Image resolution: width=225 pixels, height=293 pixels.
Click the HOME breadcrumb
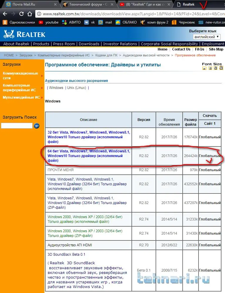tap(9, 55)
